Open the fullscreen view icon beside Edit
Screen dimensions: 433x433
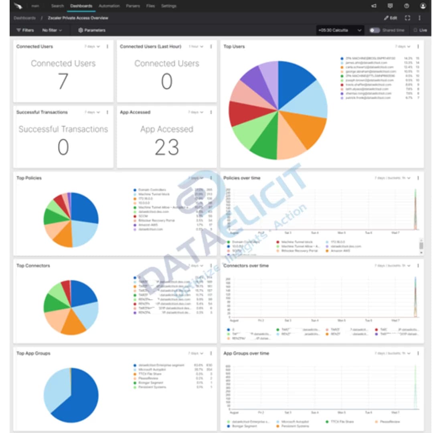coord(408,18)
